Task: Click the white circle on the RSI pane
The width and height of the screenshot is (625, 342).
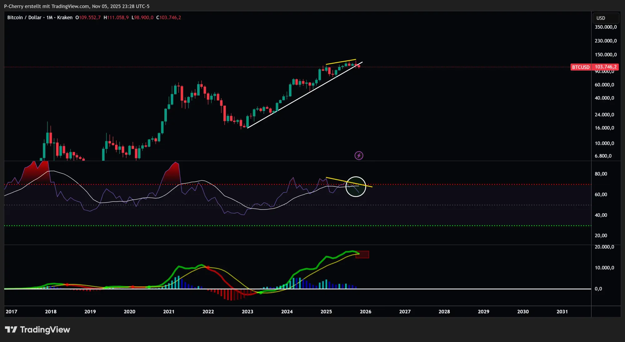Action: tap(356, 187)
